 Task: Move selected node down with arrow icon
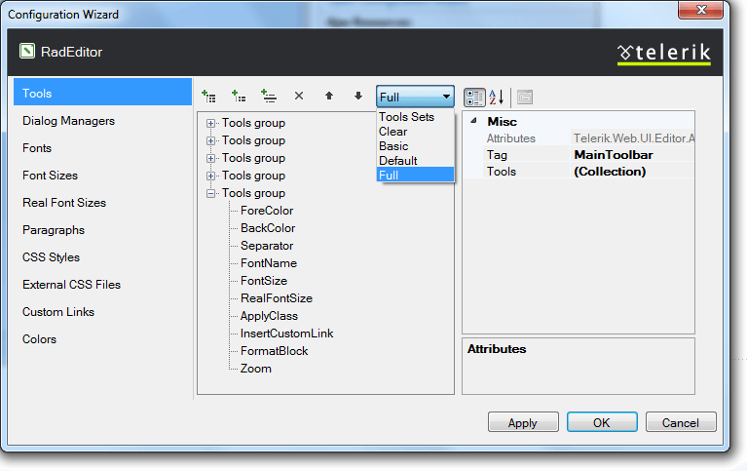click(x=358, y=96)
